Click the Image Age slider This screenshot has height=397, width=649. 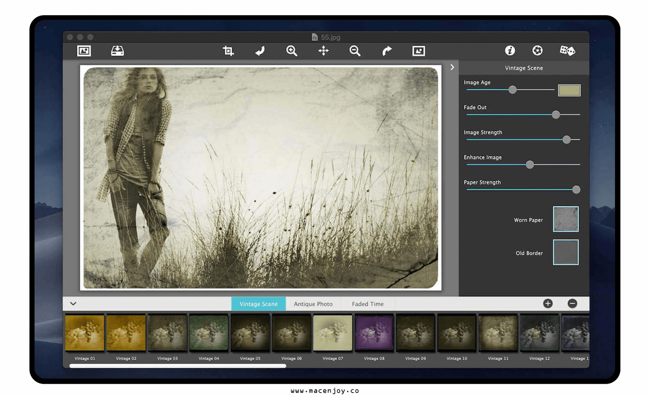(510, 90)
